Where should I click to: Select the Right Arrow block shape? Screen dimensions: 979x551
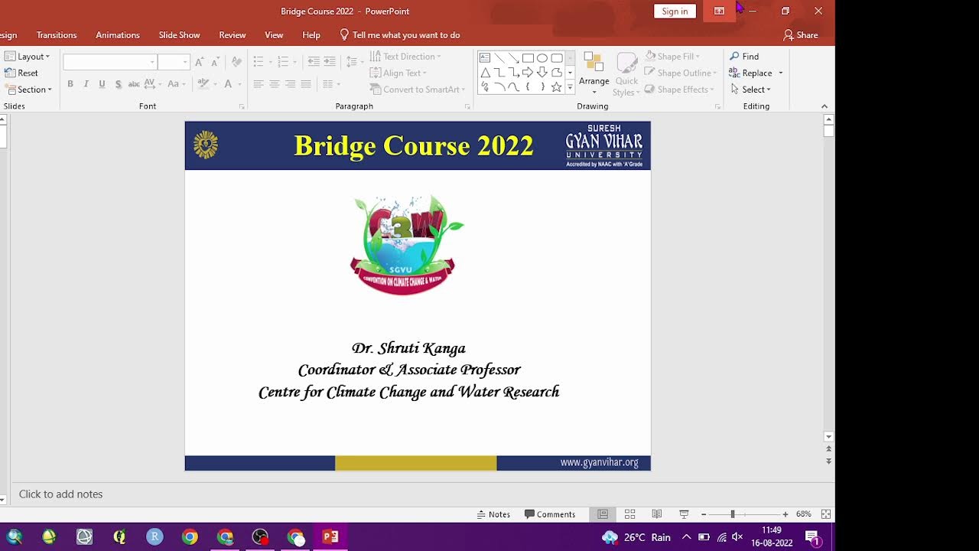(528, 73)
